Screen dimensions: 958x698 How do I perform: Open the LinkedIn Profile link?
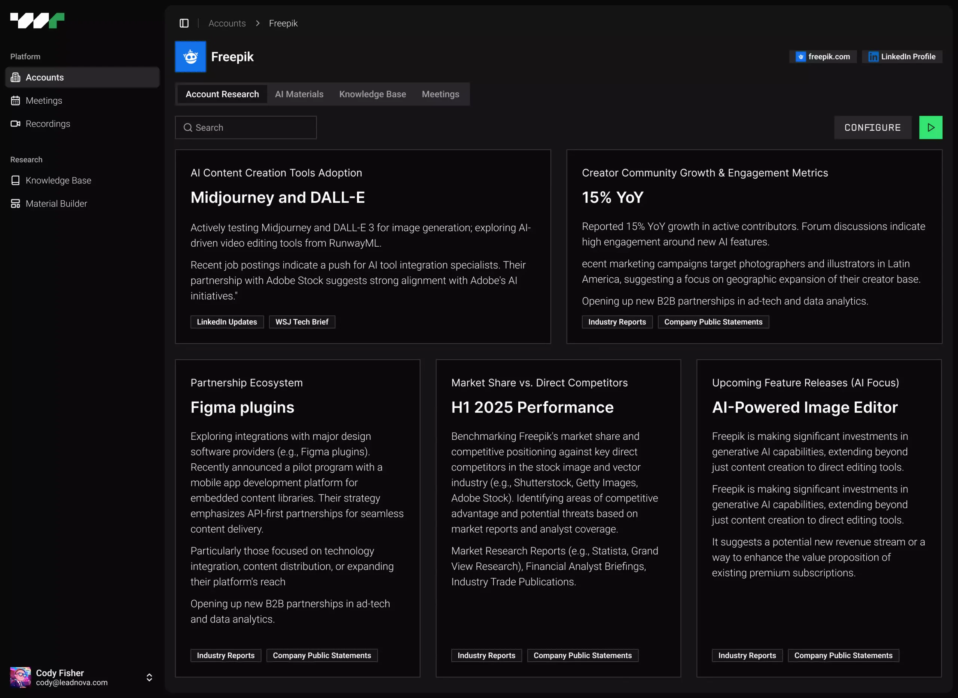(902, 57)
